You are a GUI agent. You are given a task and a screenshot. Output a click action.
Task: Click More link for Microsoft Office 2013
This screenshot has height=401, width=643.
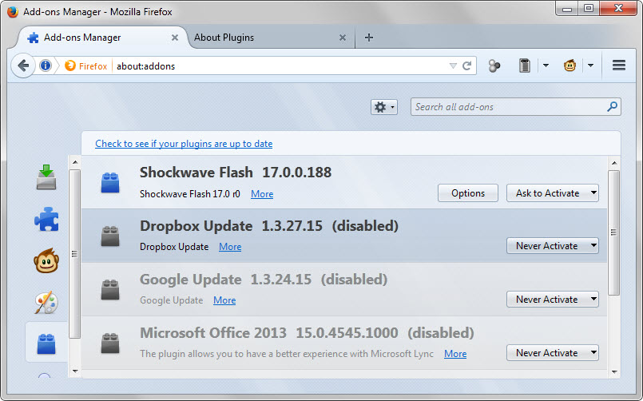455,353
